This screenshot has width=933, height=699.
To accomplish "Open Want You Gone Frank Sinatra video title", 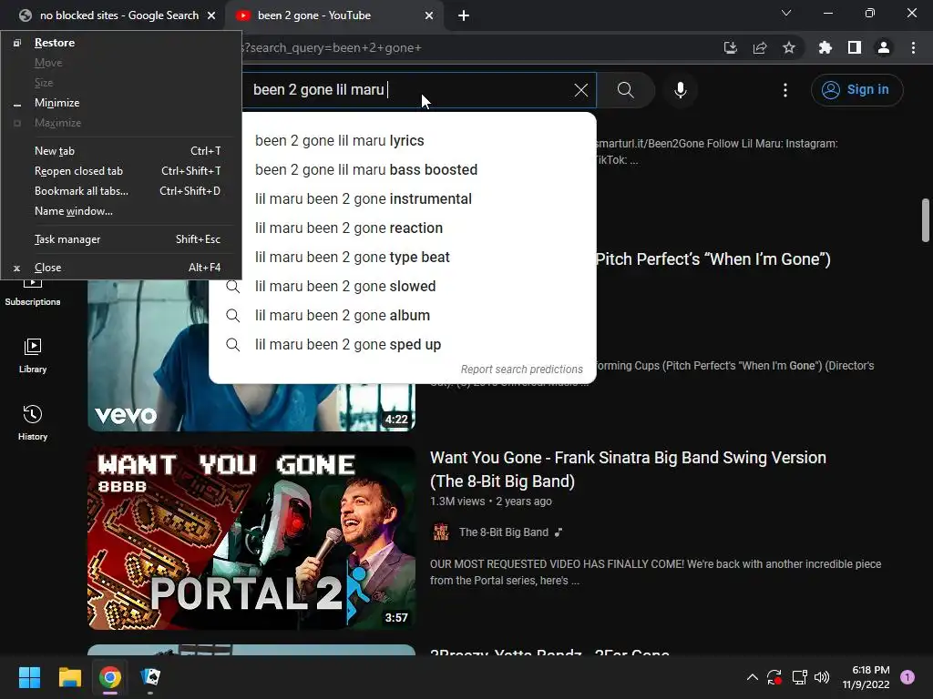I will [628, 469].
